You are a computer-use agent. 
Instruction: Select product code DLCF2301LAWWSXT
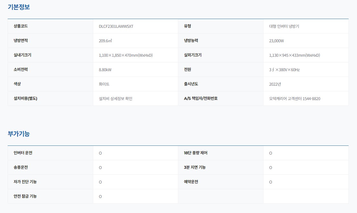pos(116,26)
